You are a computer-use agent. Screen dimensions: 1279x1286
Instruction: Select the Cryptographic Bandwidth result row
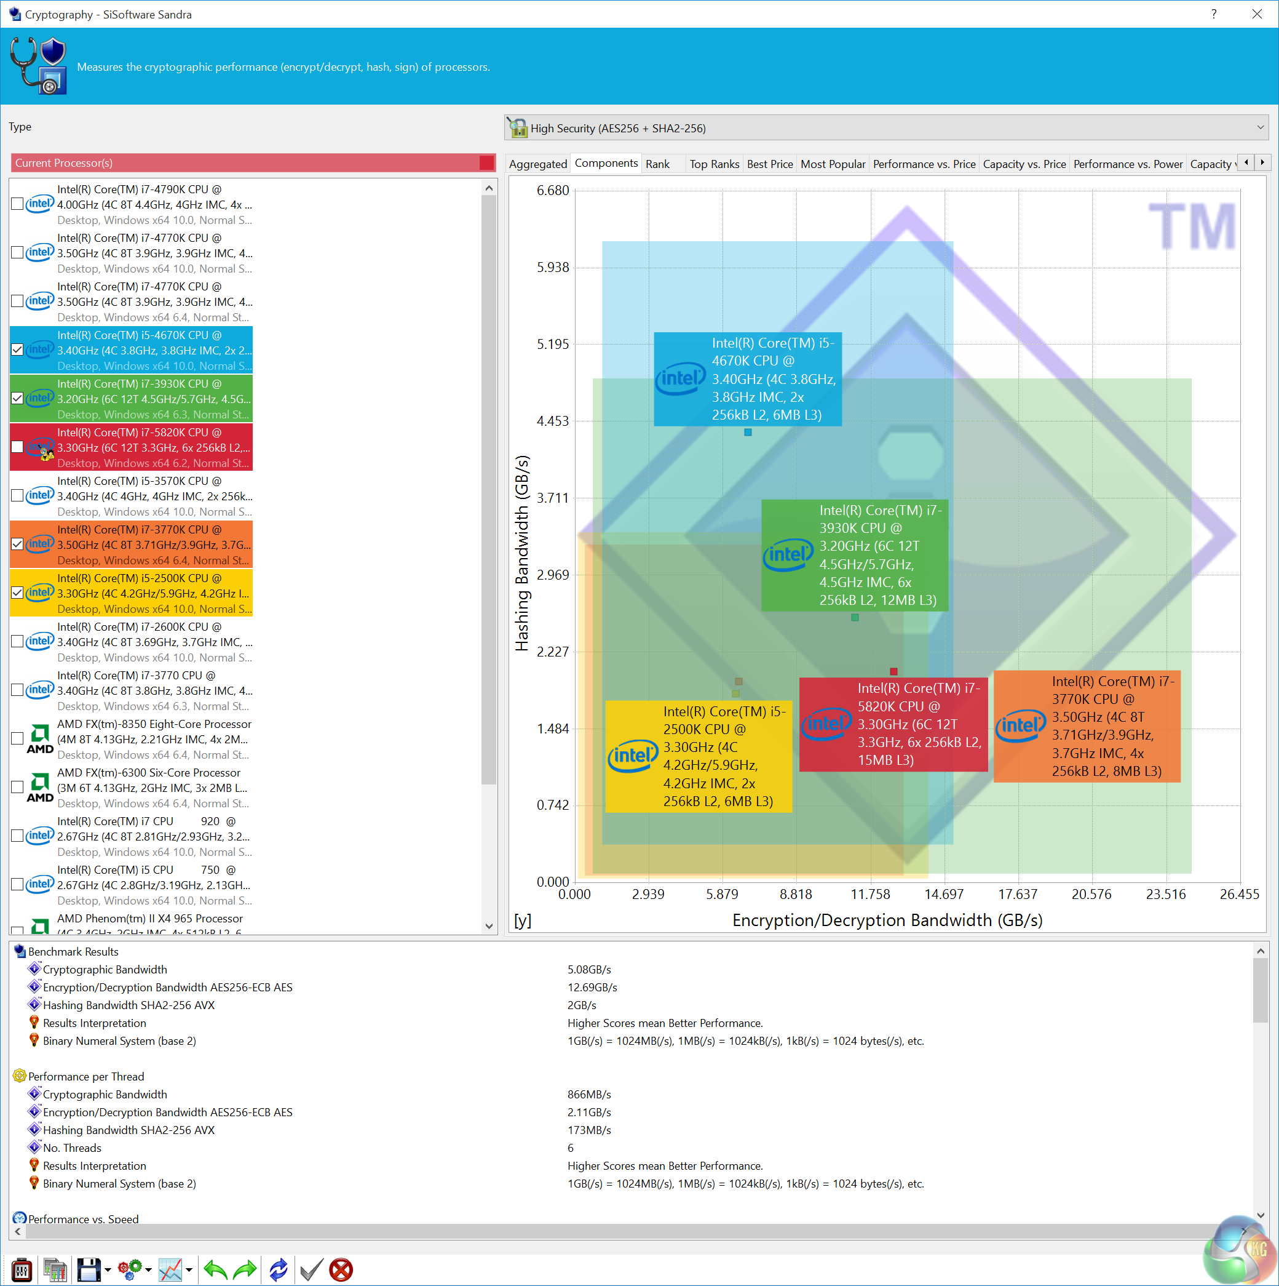[105, 969]
